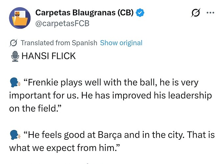Open the @carpetasFCB handle
Viewport: 224px width, 164px height.
62,23
